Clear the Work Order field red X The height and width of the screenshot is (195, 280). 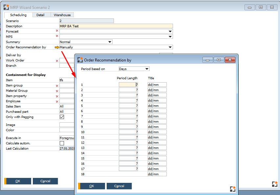point(57,60)
